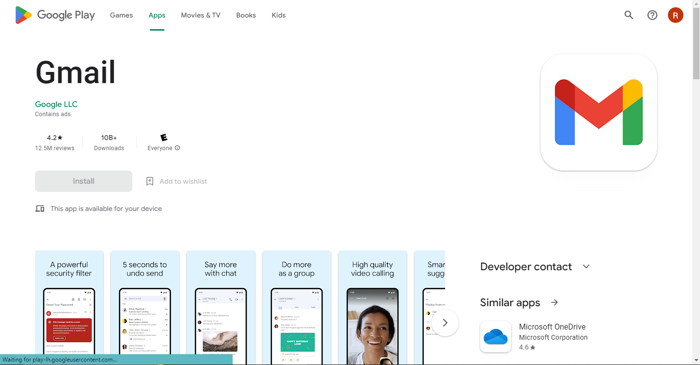Click the 4.2 star rating text

[x=54, y=138]
